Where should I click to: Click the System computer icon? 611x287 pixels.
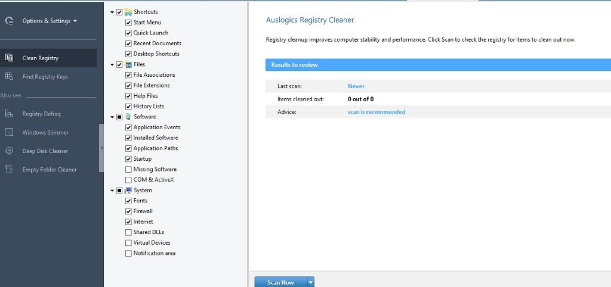tap(128, 190)
